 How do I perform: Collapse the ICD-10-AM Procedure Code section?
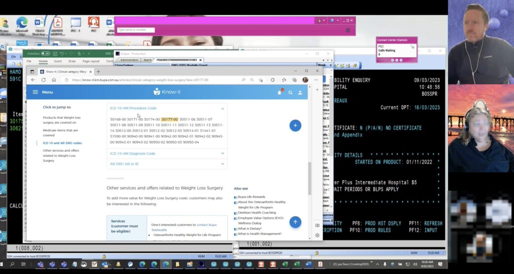pos(222,108)
